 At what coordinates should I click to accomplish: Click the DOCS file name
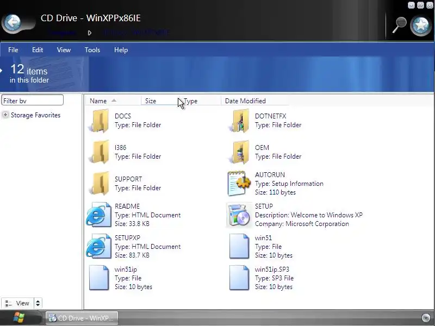click(x=123, y=116)
